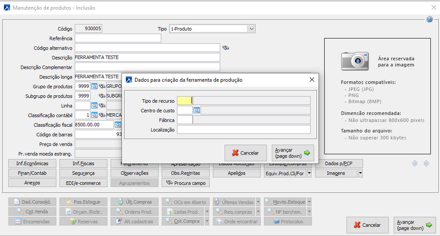Expand Listas Prod. dropdown arrow
This screenshot has width=440, height=236.
(x=207, y=212)
